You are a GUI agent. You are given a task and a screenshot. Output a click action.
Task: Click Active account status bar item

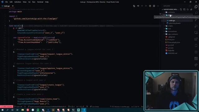click(47, 107)
